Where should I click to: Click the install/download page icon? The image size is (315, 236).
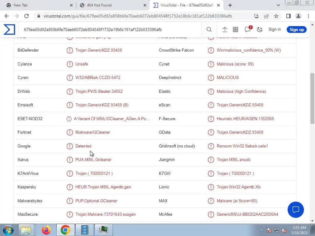pos(257,16)
